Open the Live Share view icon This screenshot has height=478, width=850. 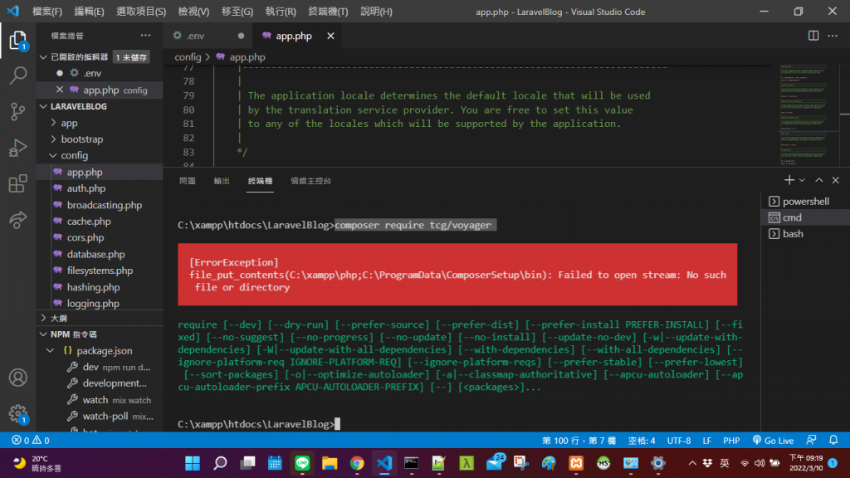18,219
